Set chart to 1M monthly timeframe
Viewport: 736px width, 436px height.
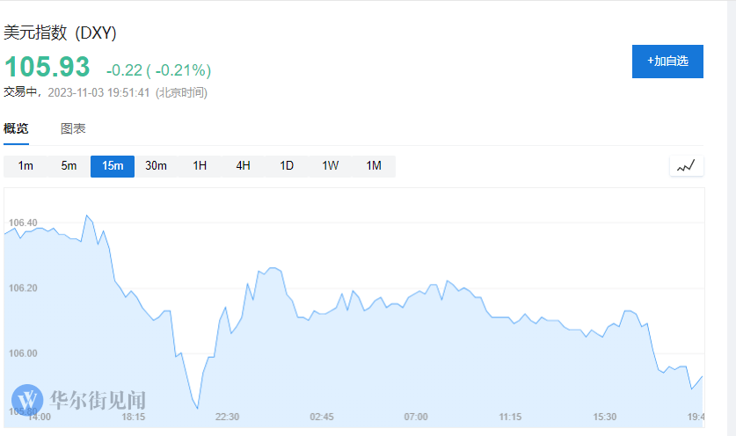374,166
